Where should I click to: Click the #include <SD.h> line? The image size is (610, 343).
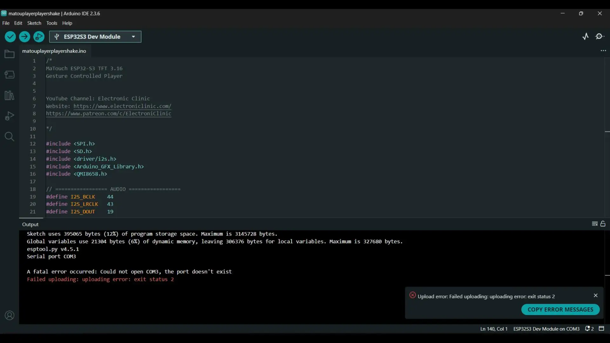point(69,151)
